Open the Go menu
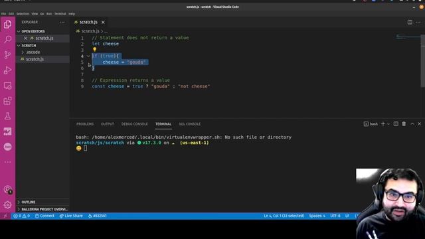 point(42,13)
